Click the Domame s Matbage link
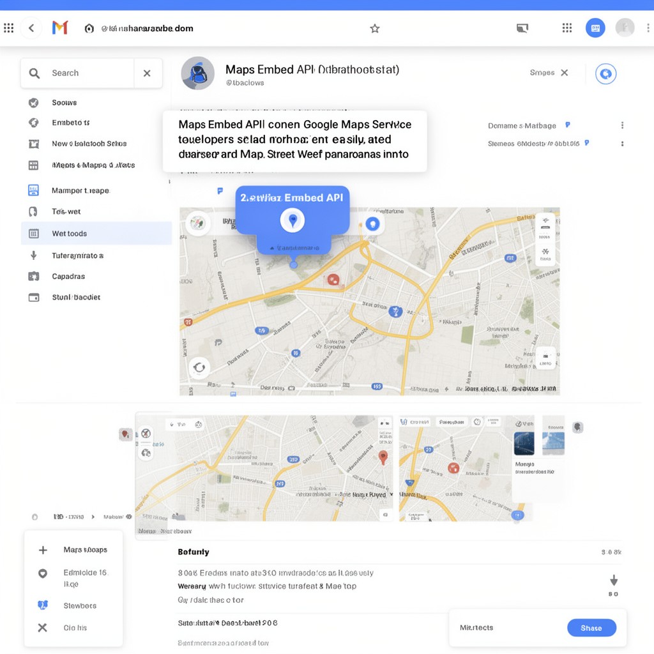 point(522,126)
